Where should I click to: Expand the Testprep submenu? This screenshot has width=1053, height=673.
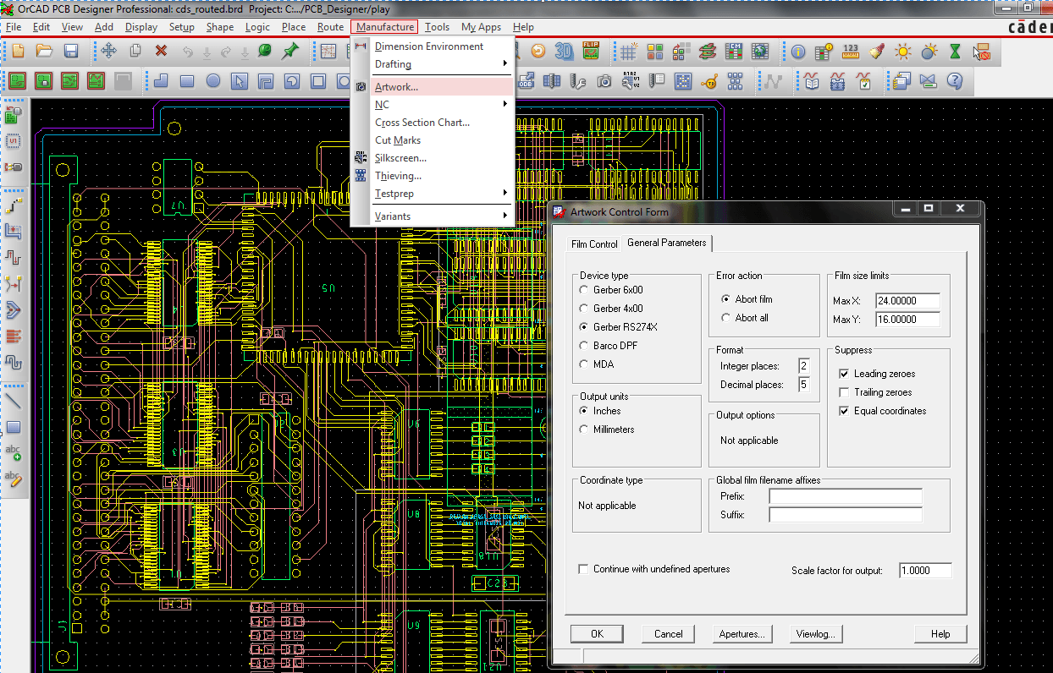point(432,194)
